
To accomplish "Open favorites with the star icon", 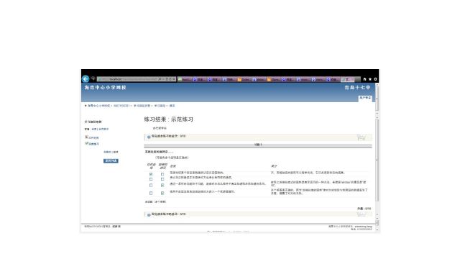I will [x=370, y=79].
